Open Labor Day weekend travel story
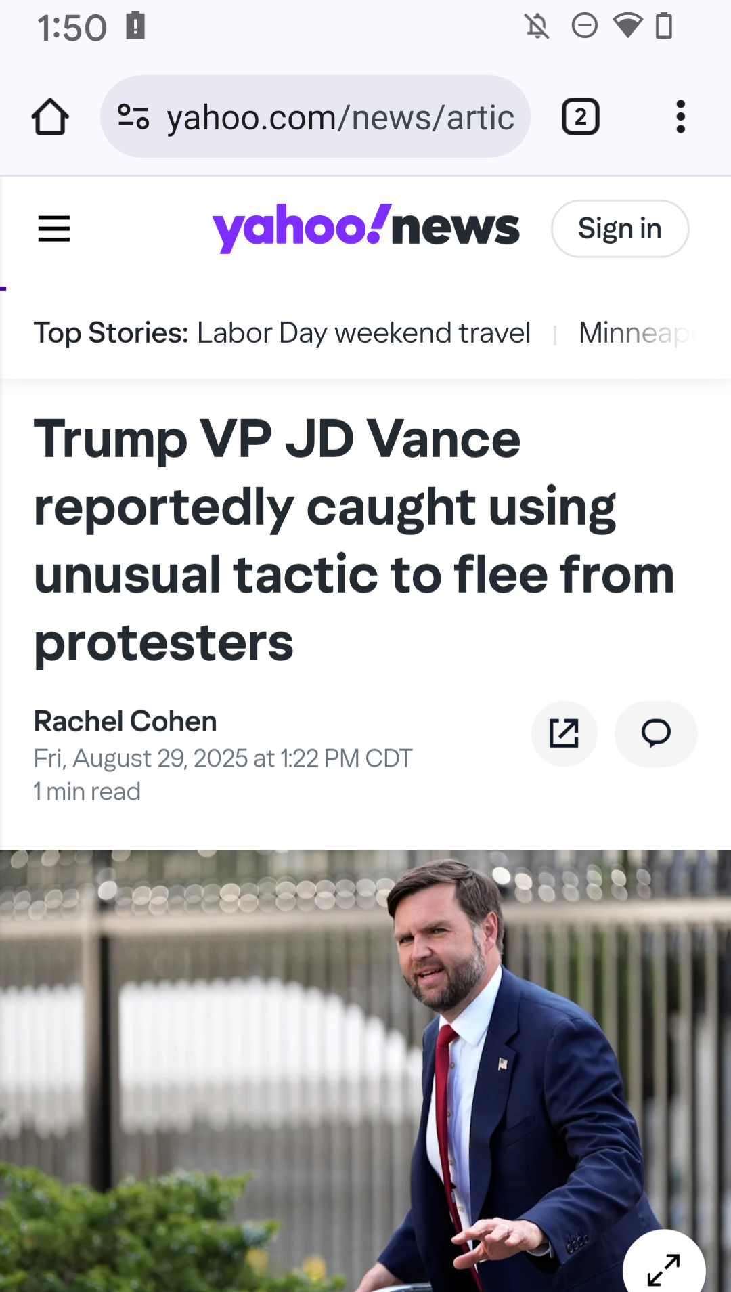Screen dimensions: 731x1292 [x=363, y=333]
